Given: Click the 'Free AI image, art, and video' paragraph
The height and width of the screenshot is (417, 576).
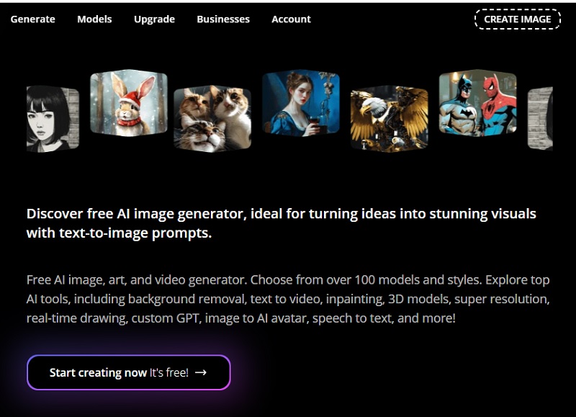Looking at the screenshot, I should [x=288, y=298].
